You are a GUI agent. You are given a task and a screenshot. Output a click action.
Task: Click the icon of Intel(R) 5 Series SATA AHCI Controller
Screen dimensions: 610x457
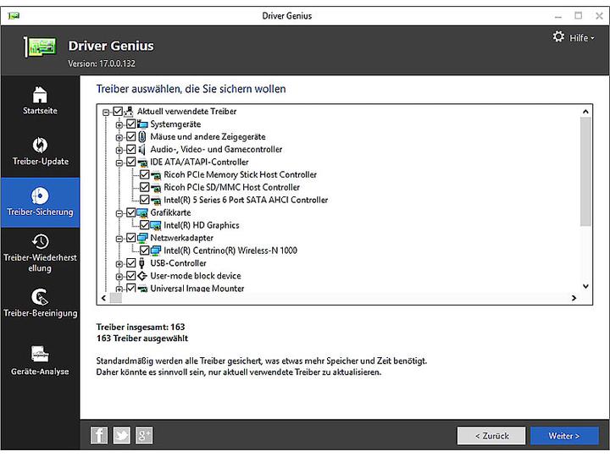[156, 201]
